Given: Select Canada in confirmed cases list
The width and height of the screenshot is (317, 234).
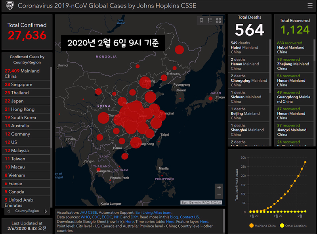Looking at the screenshot, I should [26, 192].
